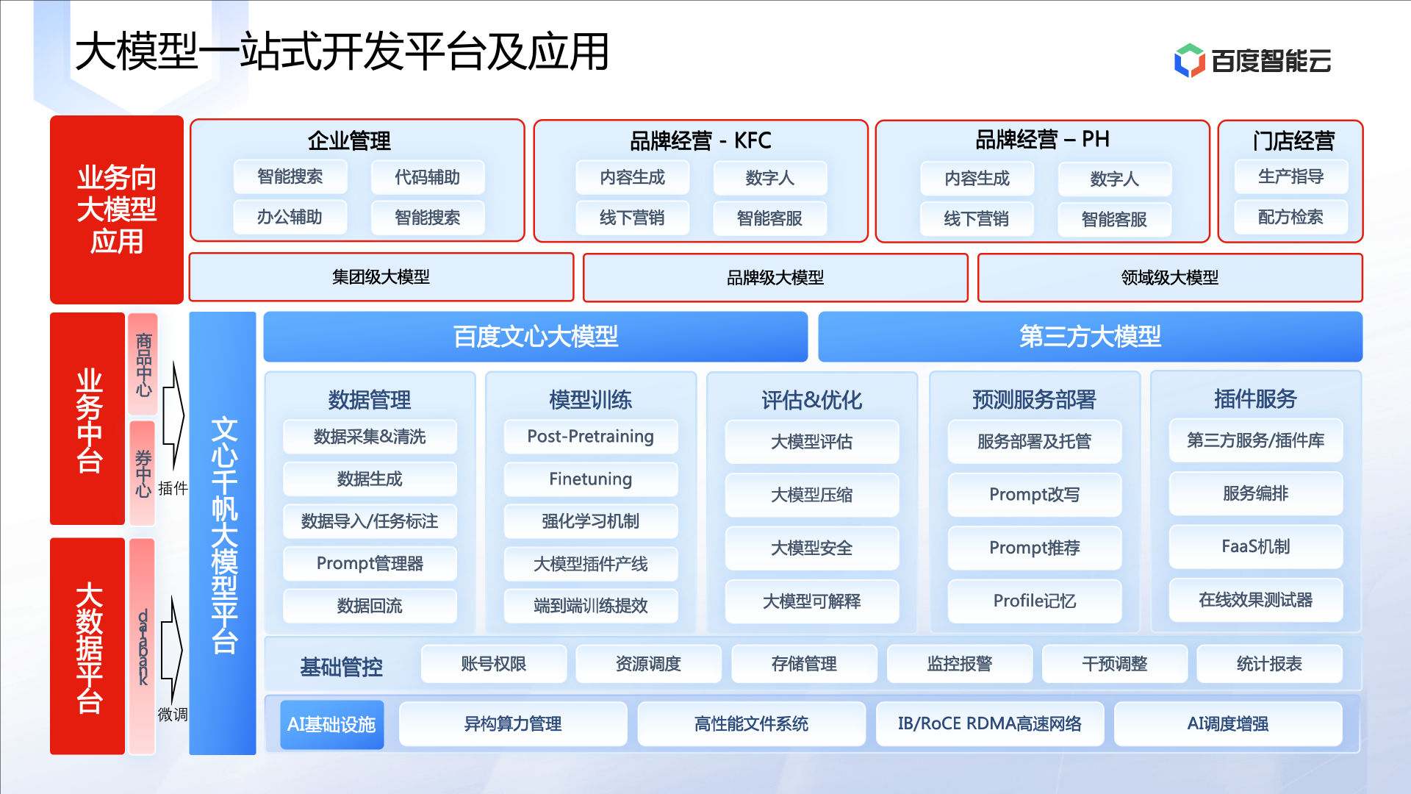Screen dimensions: 1411x794
Task: Select the 第三方大模型 banner
Action: (1091, 337)
